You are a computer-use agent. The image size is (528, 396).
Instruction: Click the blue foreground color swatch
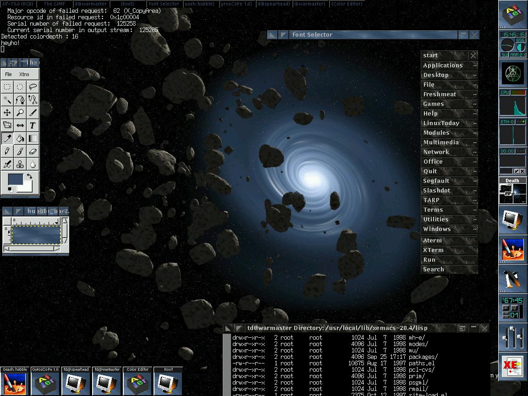coord(15,180)
